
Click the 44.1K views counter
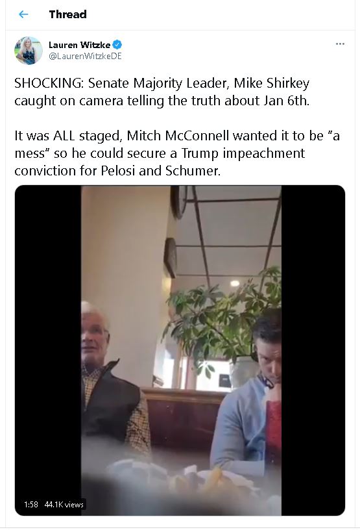coord(64,505)
